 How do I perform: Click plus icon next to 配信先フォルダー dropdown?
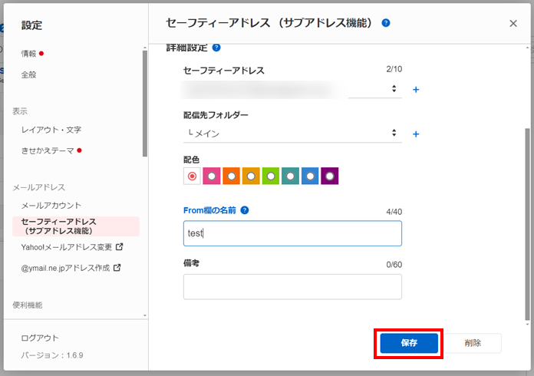[417, 134]
